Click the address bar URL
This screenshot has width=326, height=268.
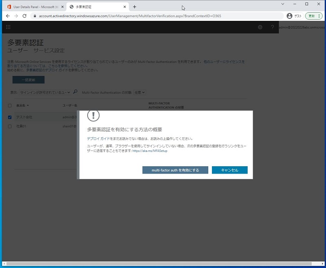tap(130, 16)
